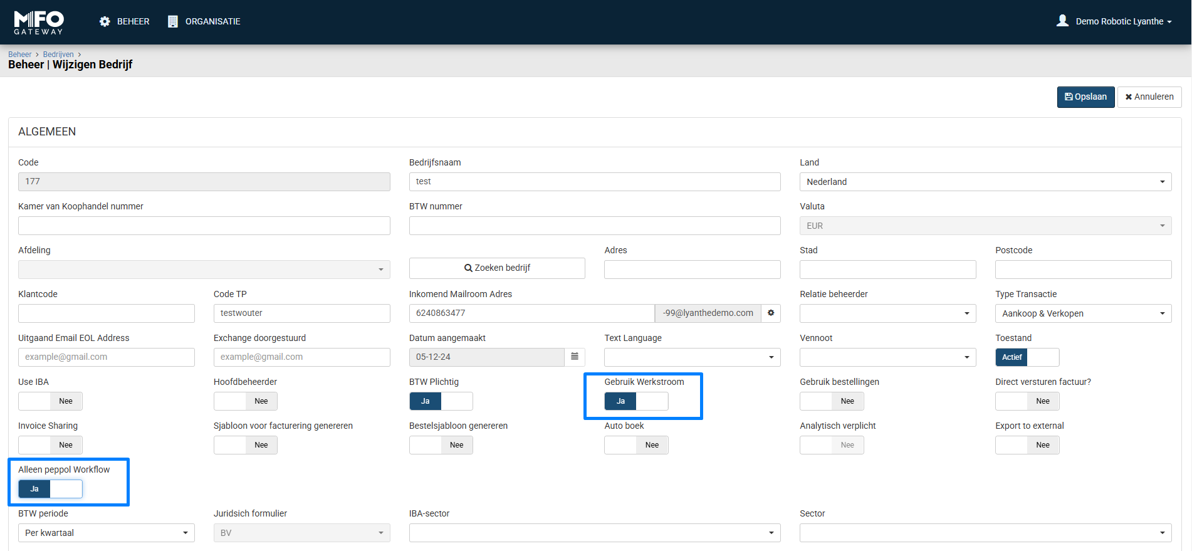The width and height of the screenshot is (1192, 551).
Task: Click the building icon beside Organisatie
Action: click(x=173, y=21)
